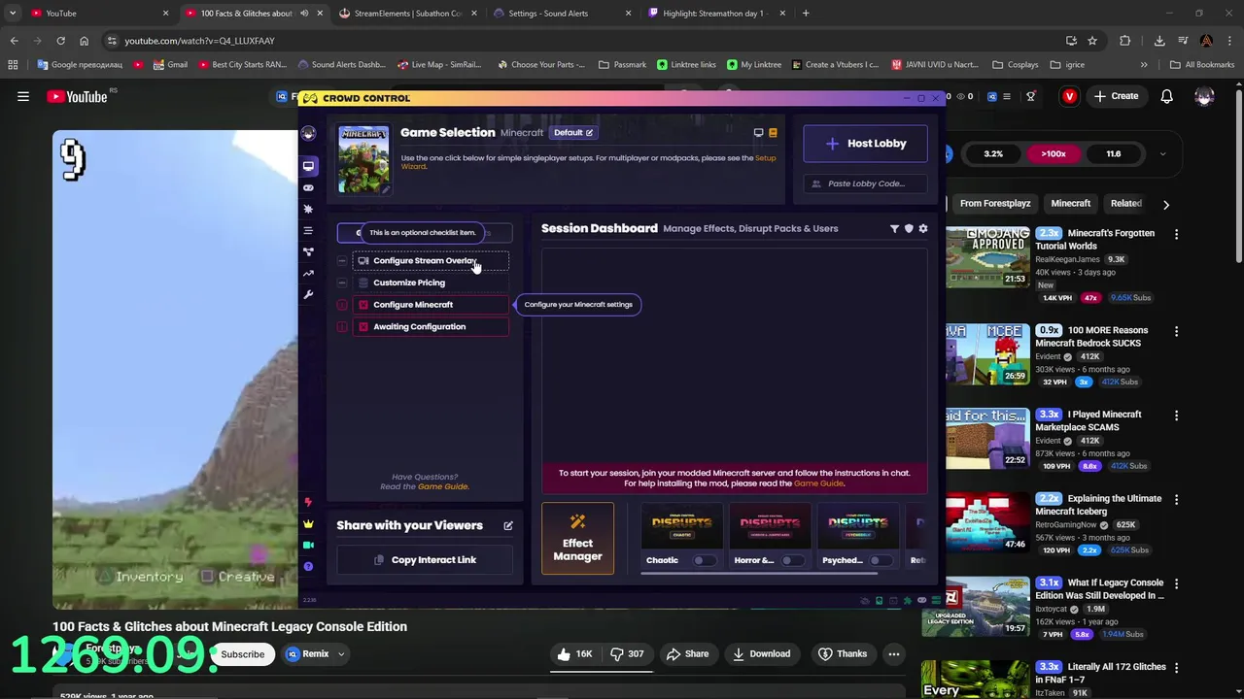Subscribe to the Forestplayz channel

(243, 654)
